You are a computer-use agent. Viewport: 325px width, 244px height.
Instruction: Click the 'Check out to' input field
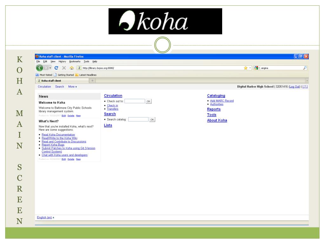click(135, 101)
